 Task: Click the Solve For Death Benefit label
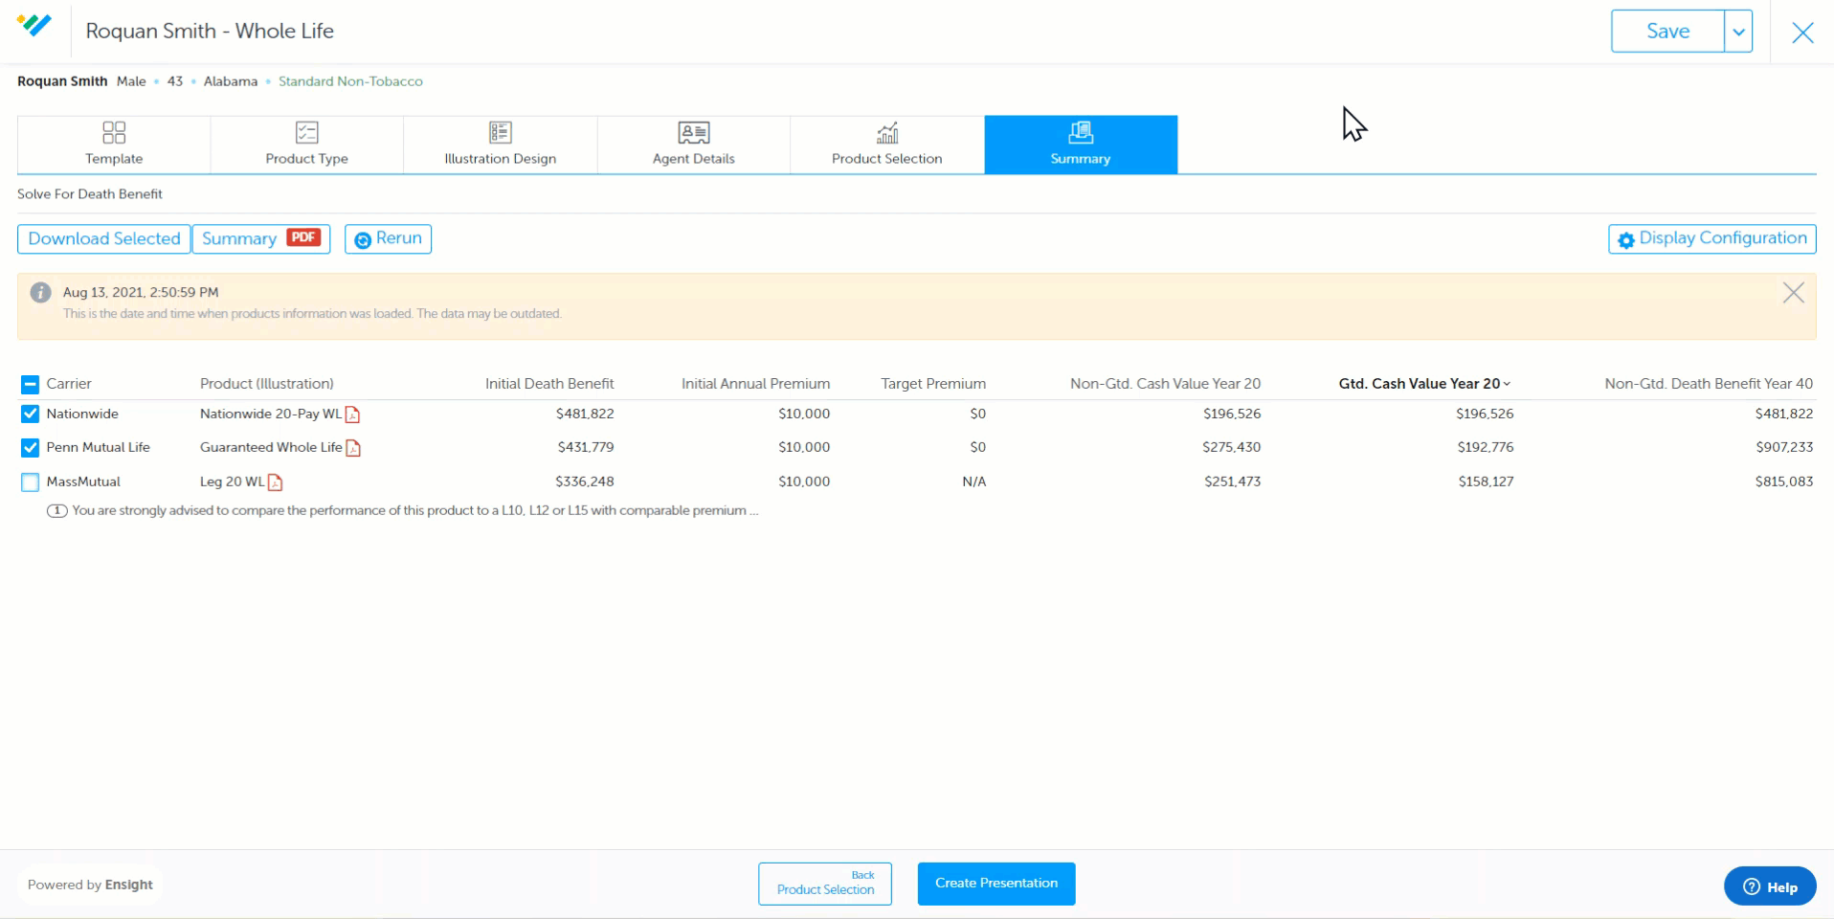[x=90, y=193]
